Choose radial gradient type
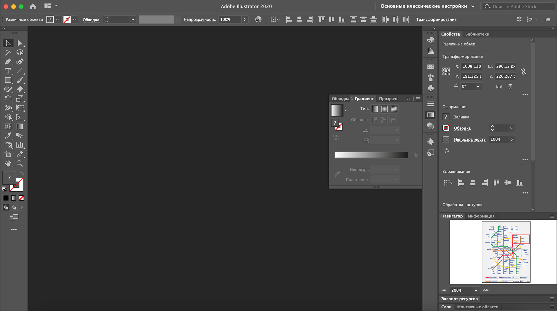 pos(384,109)
